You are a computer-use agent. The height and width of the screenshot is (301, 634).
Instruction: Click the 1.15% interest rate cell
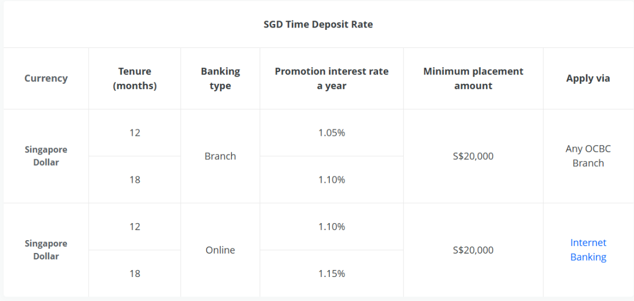332,273
